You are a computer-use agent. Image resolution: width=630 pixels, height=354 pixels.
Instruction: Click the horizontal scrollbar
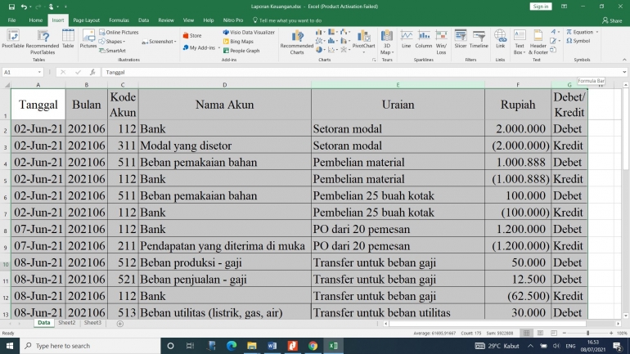488,324
